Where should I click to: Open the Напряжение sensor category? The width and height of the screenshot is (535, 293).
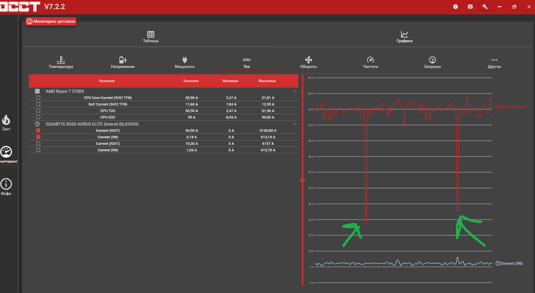(123, 63)
